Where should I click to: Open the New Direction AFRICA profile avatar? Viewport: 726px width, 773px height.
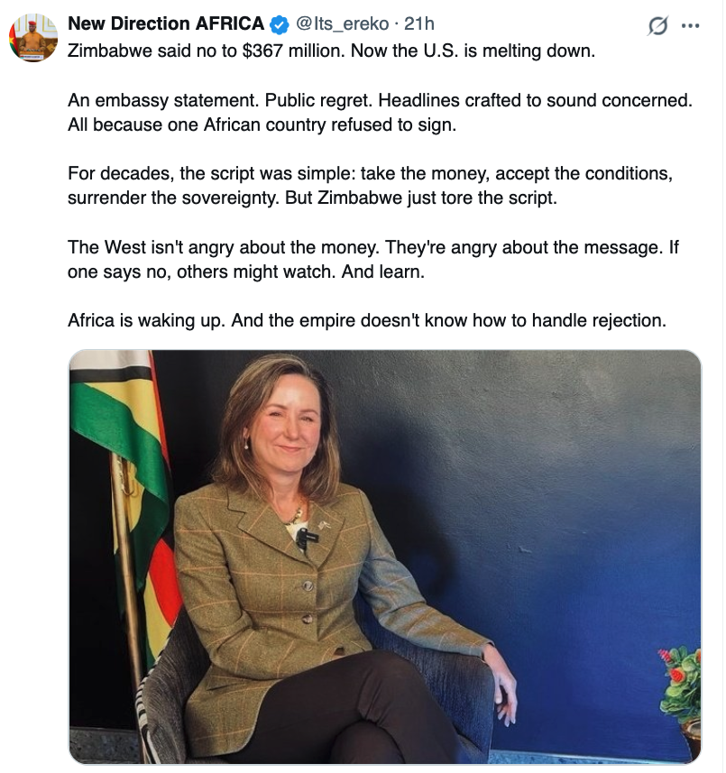pyautogui.click(x=32, y=38)
